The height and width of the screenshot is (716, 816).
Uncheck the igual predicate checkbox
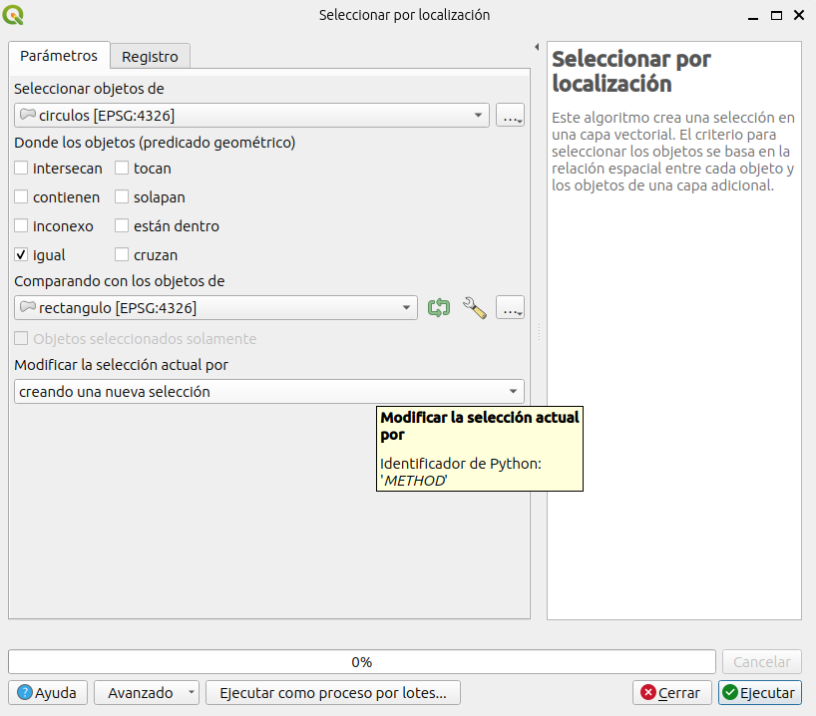click(x=22, y=255)
